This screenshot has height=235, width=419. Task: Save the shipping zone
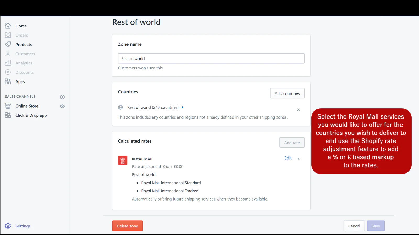[x=376, y=226]
